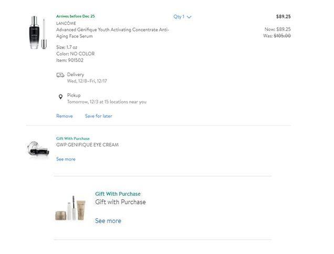Screen dimensions: 334x254
Task: Click the crossed-out $105.00 original price
Action: click(x=282, y=36)
